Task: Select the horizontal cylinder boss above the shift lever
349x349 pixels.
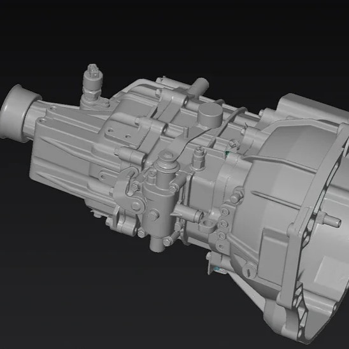Action: [x=130, y=154]
